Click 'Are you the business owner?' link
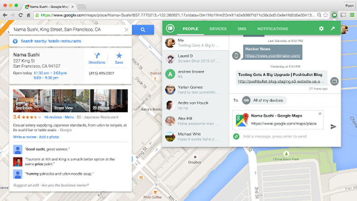Screen dimensions: 357x201 click(x=65, y=185)
